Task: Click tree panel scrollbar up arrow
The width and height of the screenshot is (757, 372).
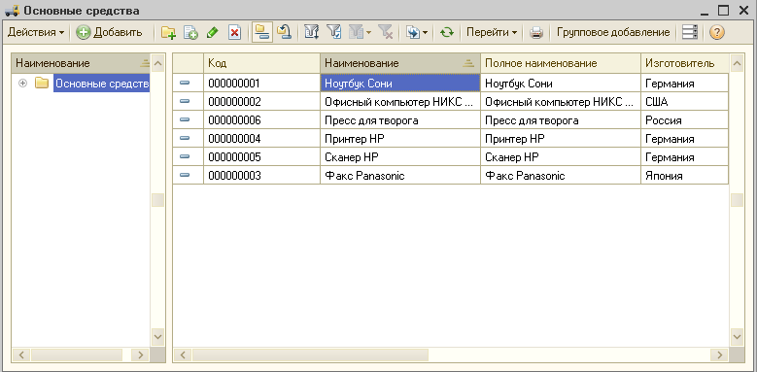Action: coord(158,63)
